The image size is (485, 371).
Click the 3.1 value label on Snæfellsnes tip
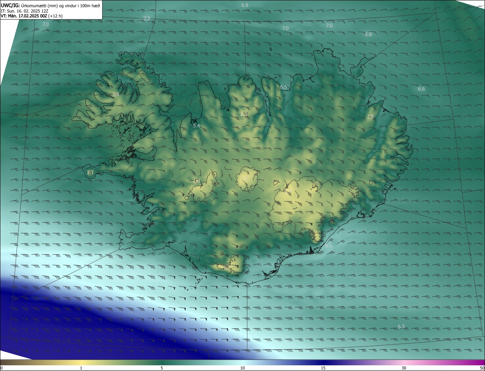point(90,173)
